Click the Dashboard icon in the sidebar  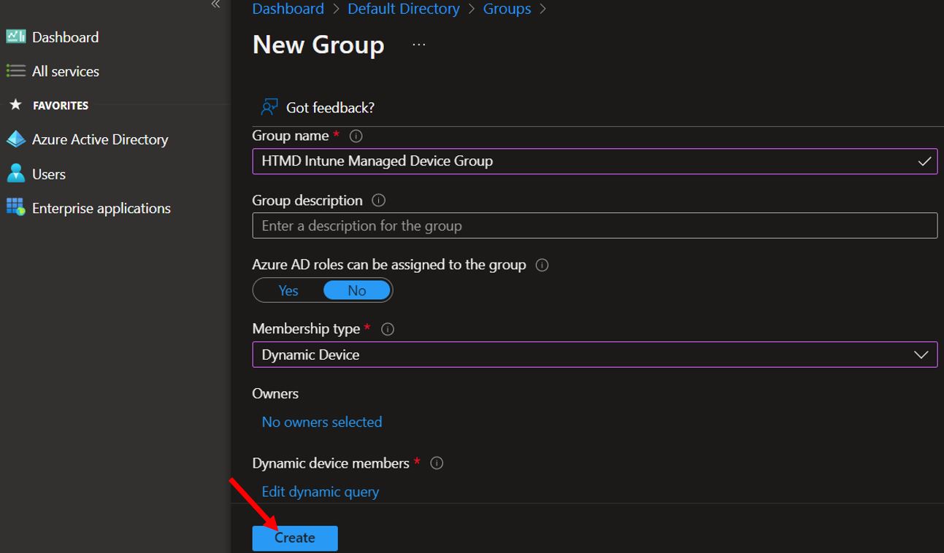16,36
